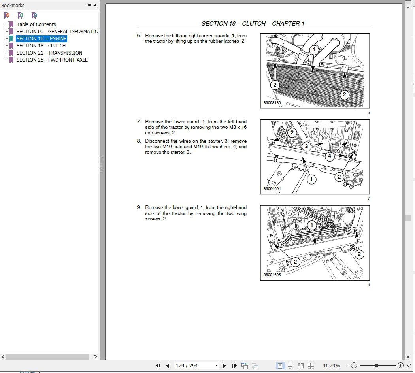The height and width of the screenshot is (373, 415).
Task: Open the page number dropdown arrow
Action: tap(216, 365)
